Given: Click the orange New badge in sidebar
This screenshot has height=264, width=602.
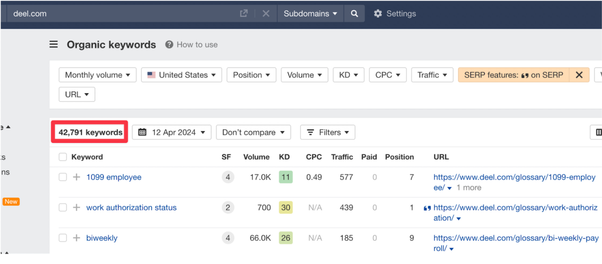Looking at the screenshot, I should point(11,201).
